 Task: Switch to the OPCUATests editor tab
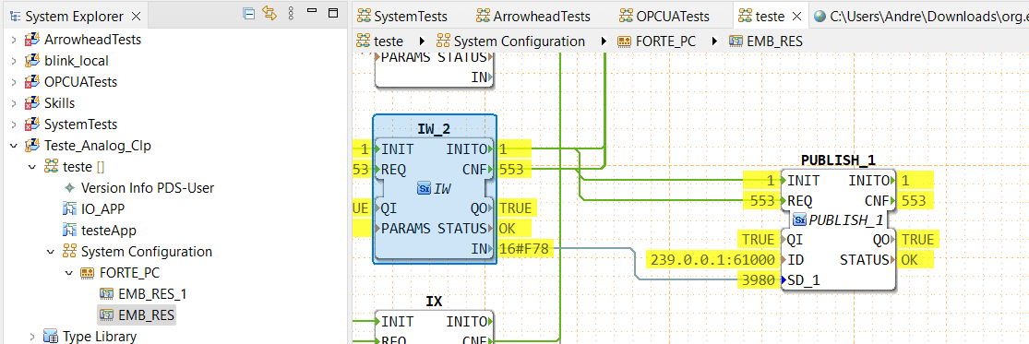[x=664, y=17]
